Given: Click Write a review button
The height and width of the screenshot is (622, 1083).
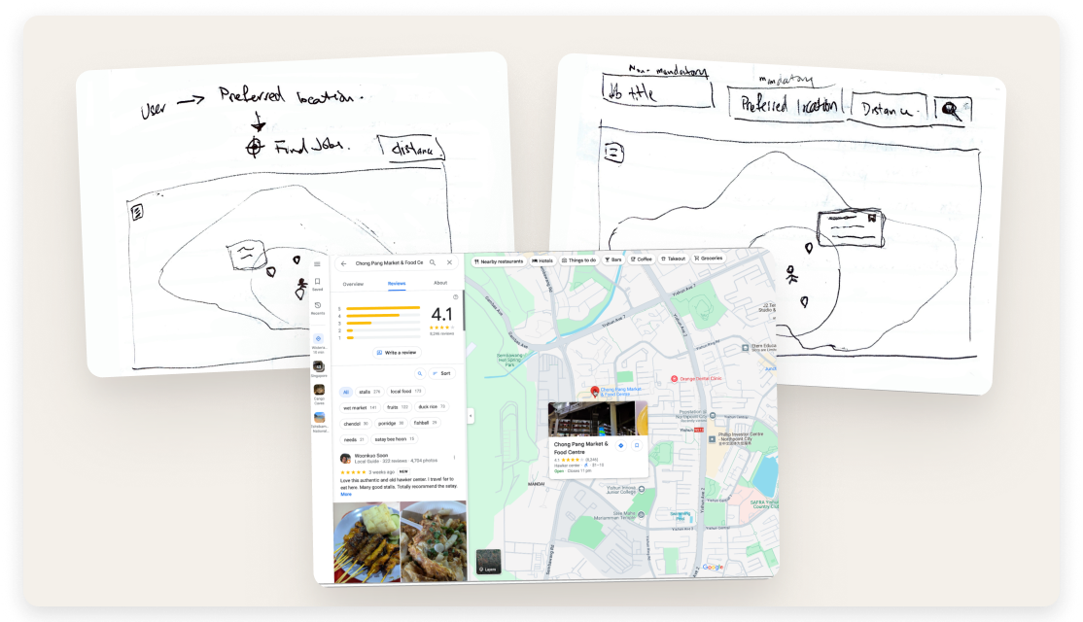Looking at the screenshot, I should pyautogui.click(x=397, y=352).
